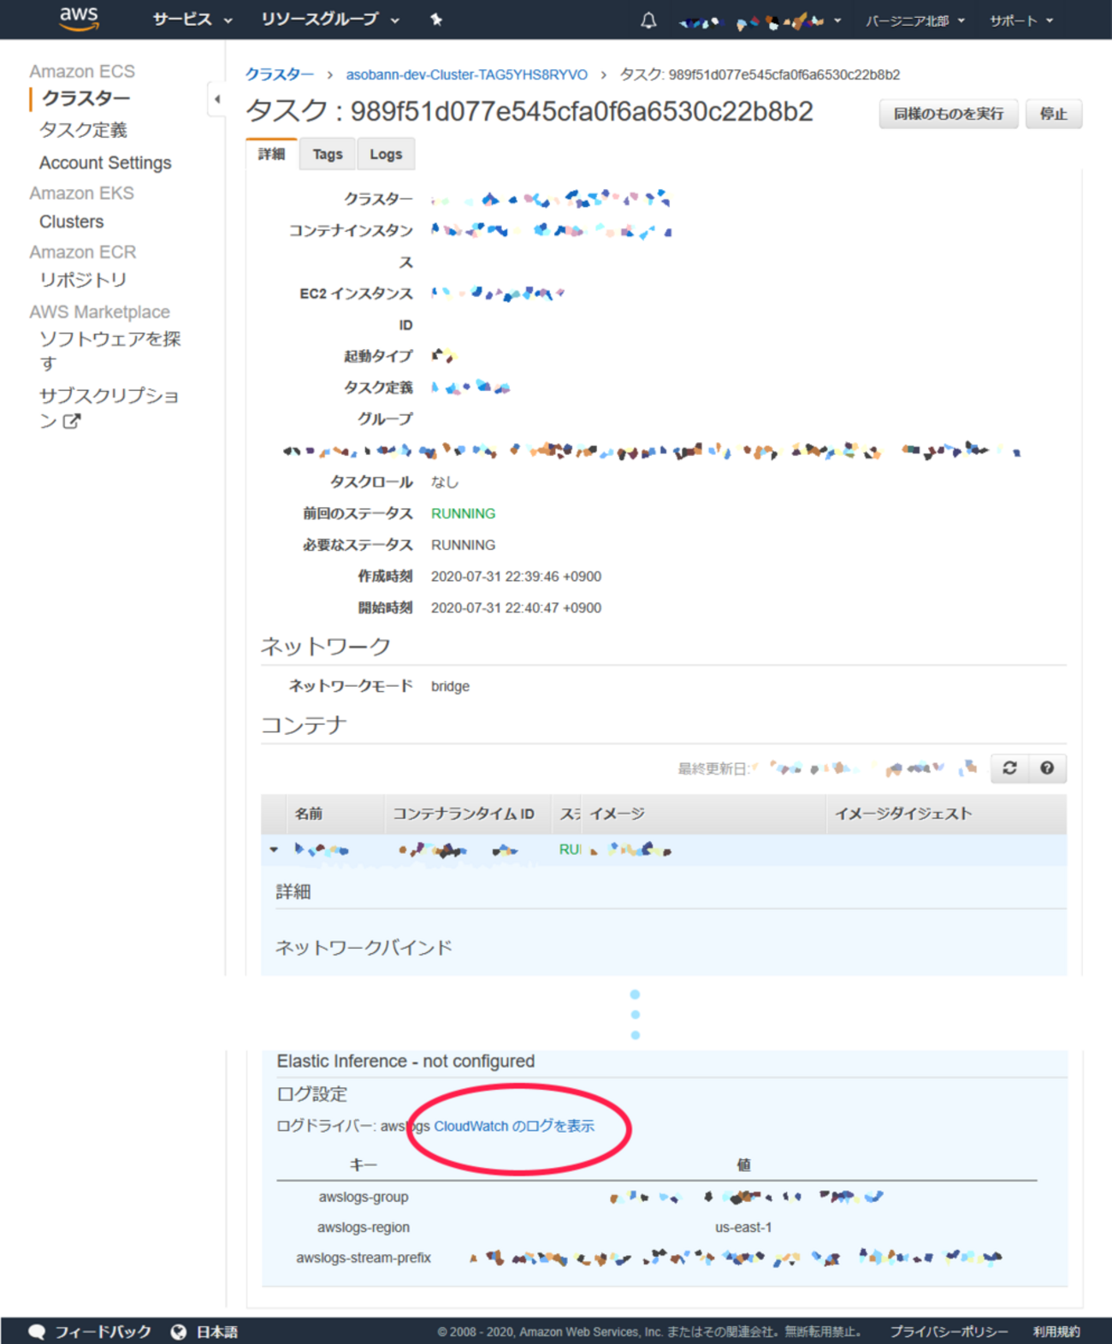The width and height of the screenshot is (1112, 1344).
Task: Click the green RUNNING status value
Action: point(463,513)
